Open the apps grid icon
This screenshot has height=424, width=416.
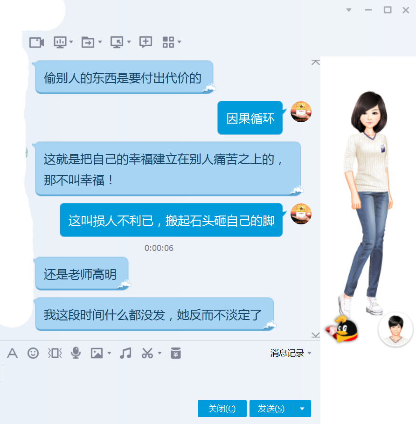pos(168,42)
